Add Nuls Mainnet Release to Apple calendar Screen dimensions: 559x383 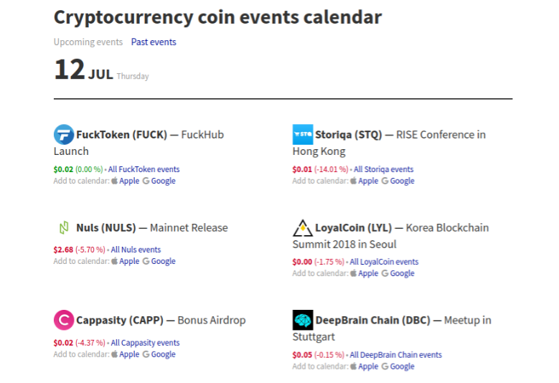tap(129, 261)
